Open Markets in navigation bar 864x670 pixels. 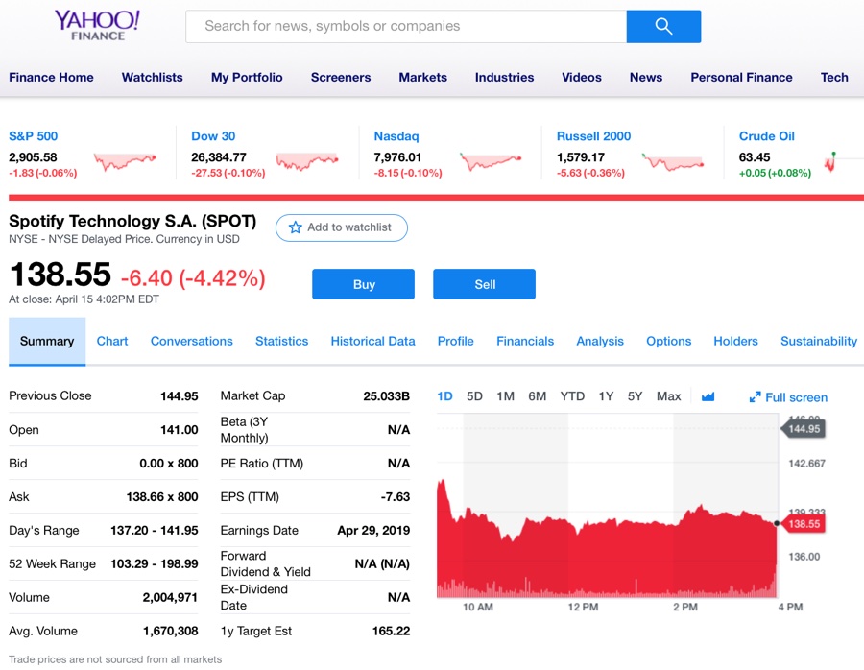pyautogui.click(x=422, y=77)
